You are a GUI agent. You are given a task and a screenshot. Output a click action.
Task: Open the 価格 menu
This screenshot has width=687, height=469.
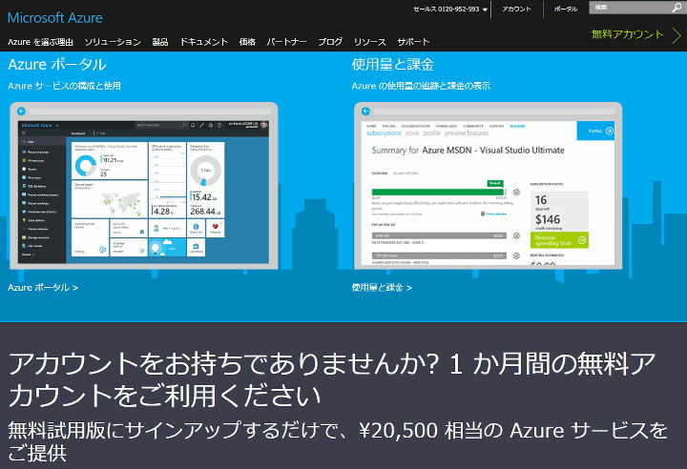pos(247,42)
